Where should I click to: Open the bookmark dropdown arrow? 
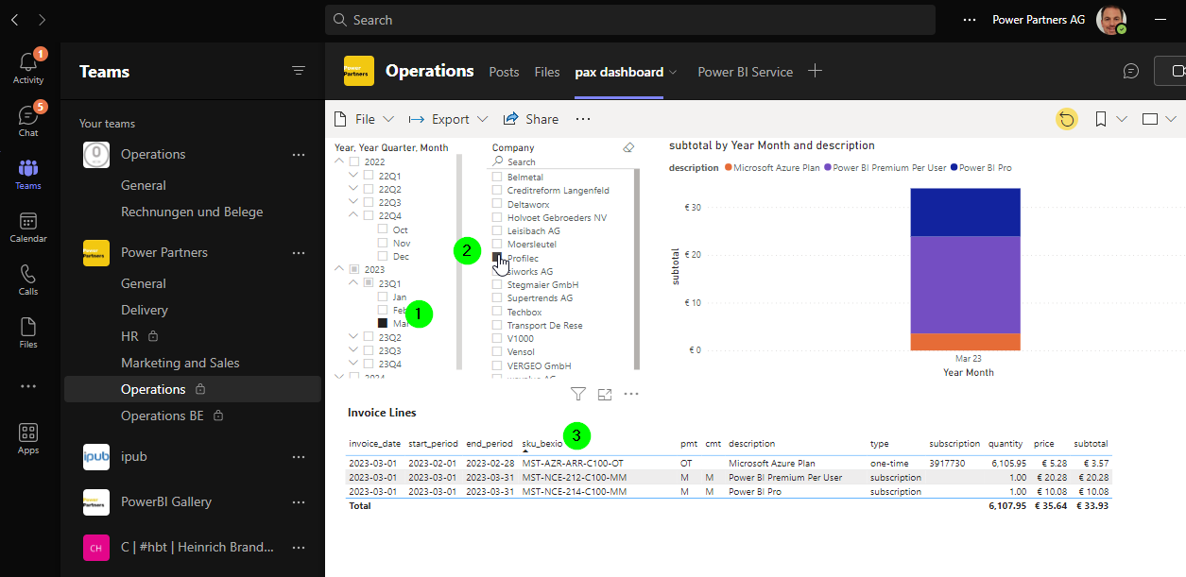[x=1122, y=119]
